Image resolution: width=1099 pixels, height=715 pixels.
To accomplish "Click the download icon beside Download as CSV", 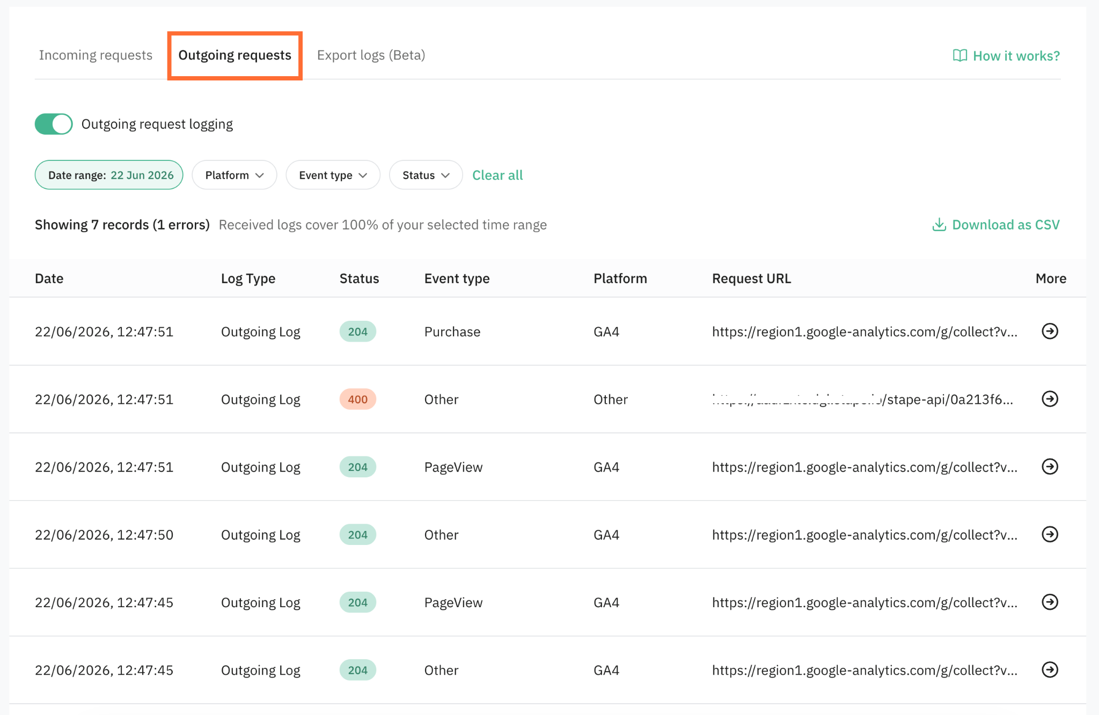I will point(939,225).
